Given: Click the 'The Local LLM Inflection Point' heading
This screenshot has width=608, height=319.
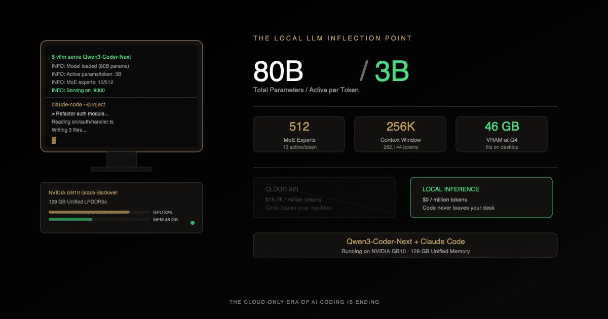Looking at the screenshot, I should (332, 38).
